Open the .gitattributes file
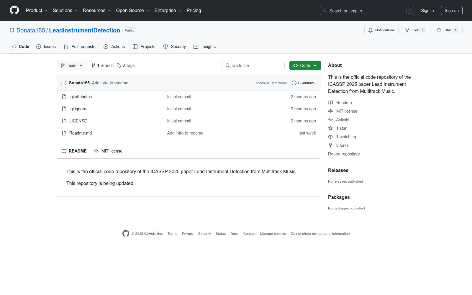This screenshot has height=295, width=472. click(x=81, y=97)
